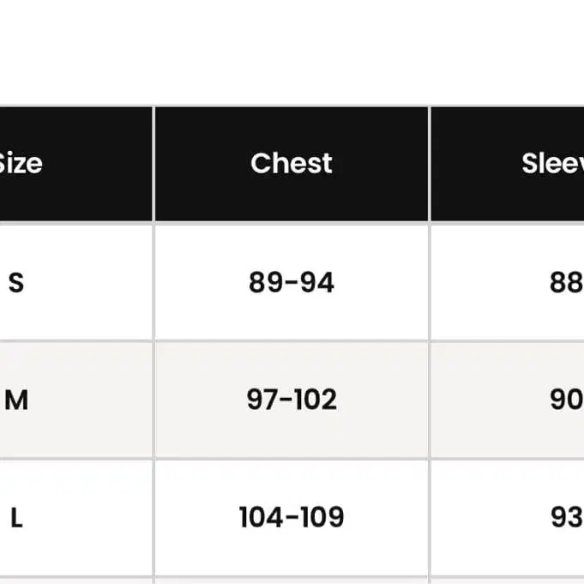Image resolution: width=584 pixels, height=584 pixels.
Task: Click the sleeve value 90 cell
Action: coord(566,400)
